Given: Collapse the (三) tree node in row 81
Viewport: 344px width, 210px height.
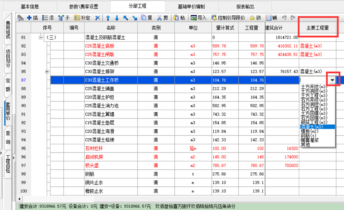Looking at the screenshot, I should [x=40, y=37].
